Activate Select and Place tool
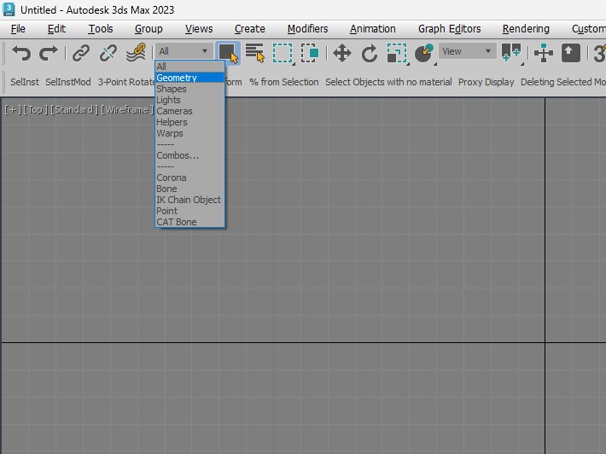 (424, 53)
